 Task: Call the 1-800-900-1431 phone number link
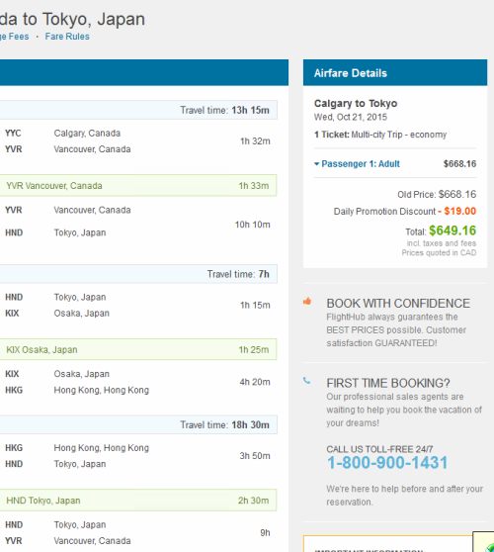click(387, 463)
